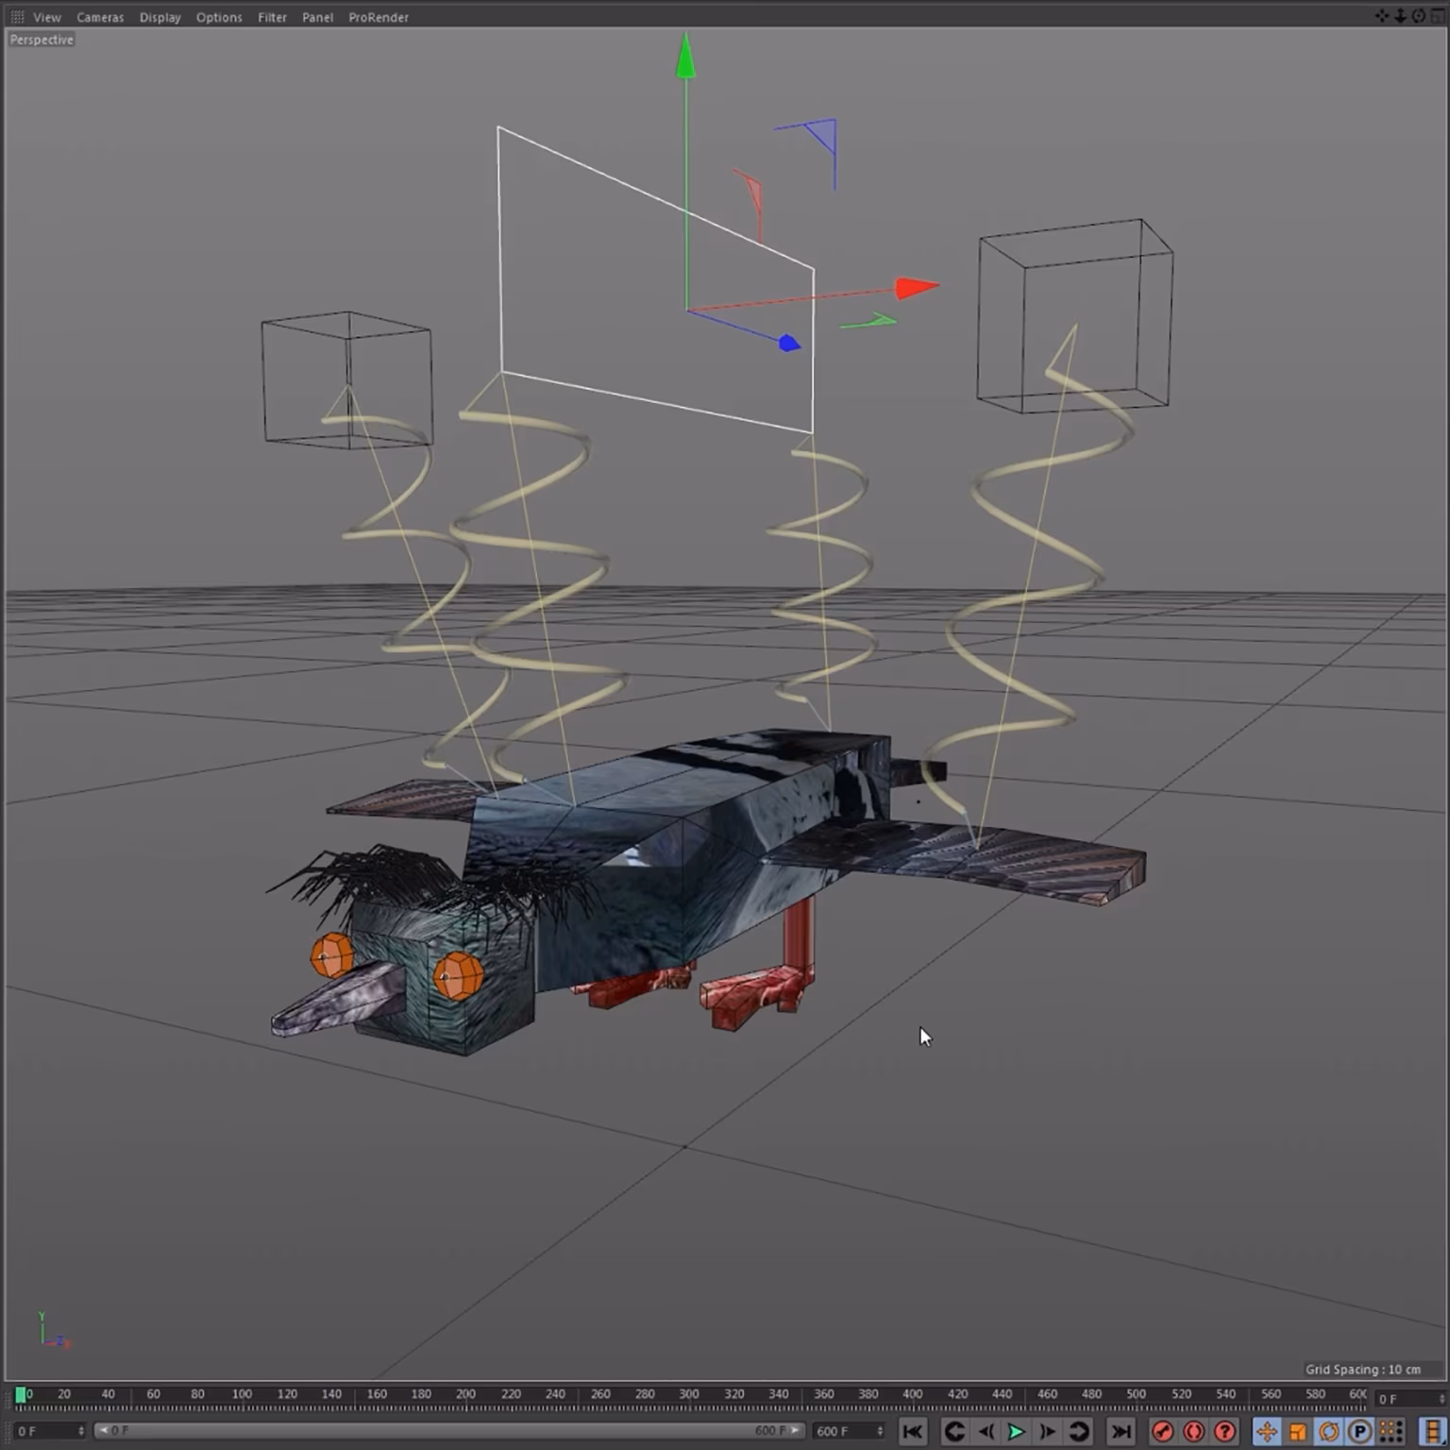Click the viewport orbit/rotate camera icon
1450x1450 pixels.
tap(1418, 16)
